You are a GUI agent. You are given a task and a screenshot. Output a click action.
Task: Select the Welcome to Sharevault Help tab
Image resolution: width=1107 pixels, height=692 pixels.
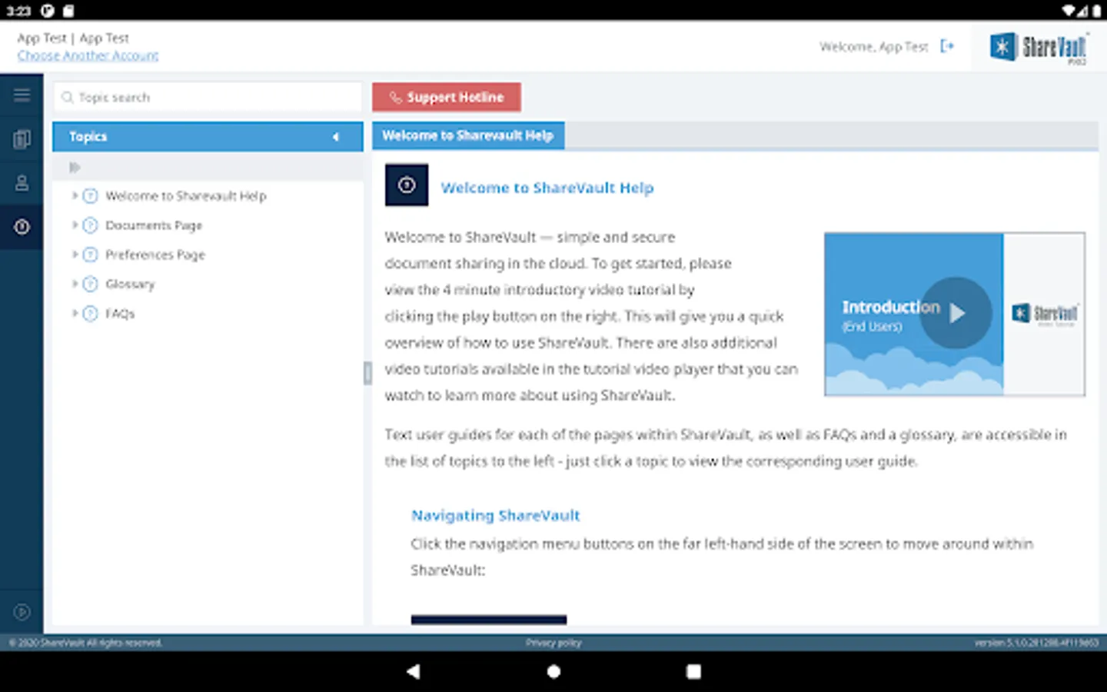coord(468,135)
